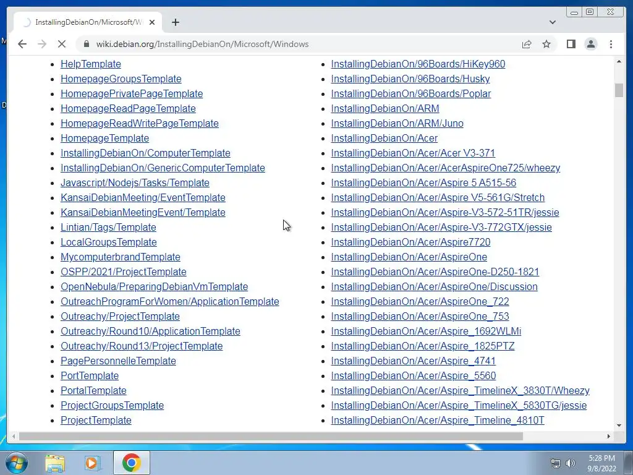Image resolution: width=633 pixels, height=475 pixels.
Task: Click vertical scrollbar up arrow
Action: [619, 61]
